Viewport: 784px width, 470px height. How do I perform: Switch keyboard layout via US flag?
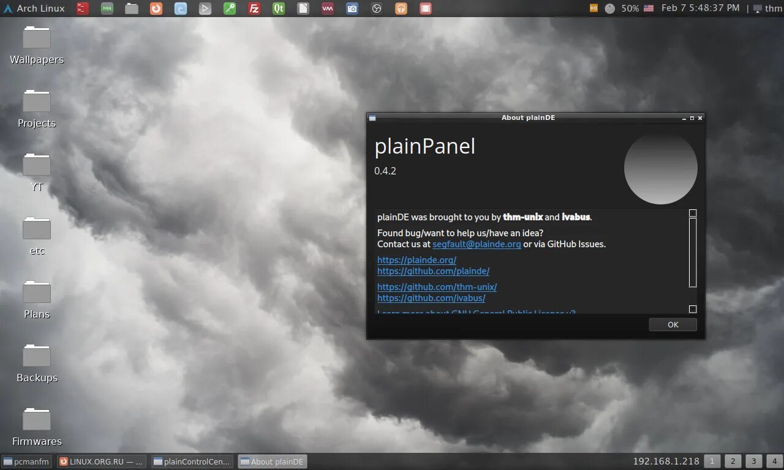click(649, 9)
